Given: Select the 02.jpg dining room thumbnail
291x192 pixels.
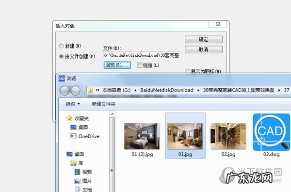Looking at the screenshot, I should pos(228,136).
